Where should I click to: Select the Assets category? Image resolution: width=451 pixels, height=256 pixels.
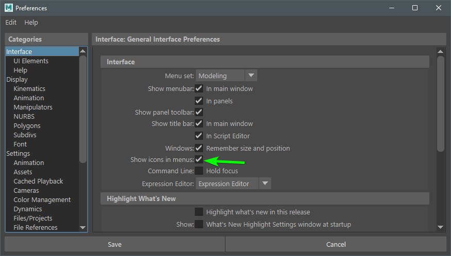point(23,172)
